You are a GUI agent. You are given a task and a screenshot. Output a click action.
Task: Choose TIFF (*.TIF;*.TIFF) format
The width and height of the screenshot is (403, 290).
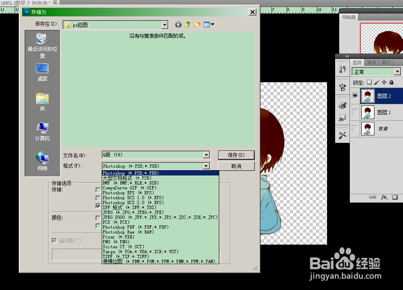[160, 256]
